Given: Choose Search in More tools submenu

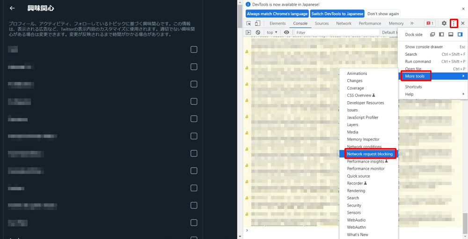Looking at the screenshot, I should click(x=369, y=198).
